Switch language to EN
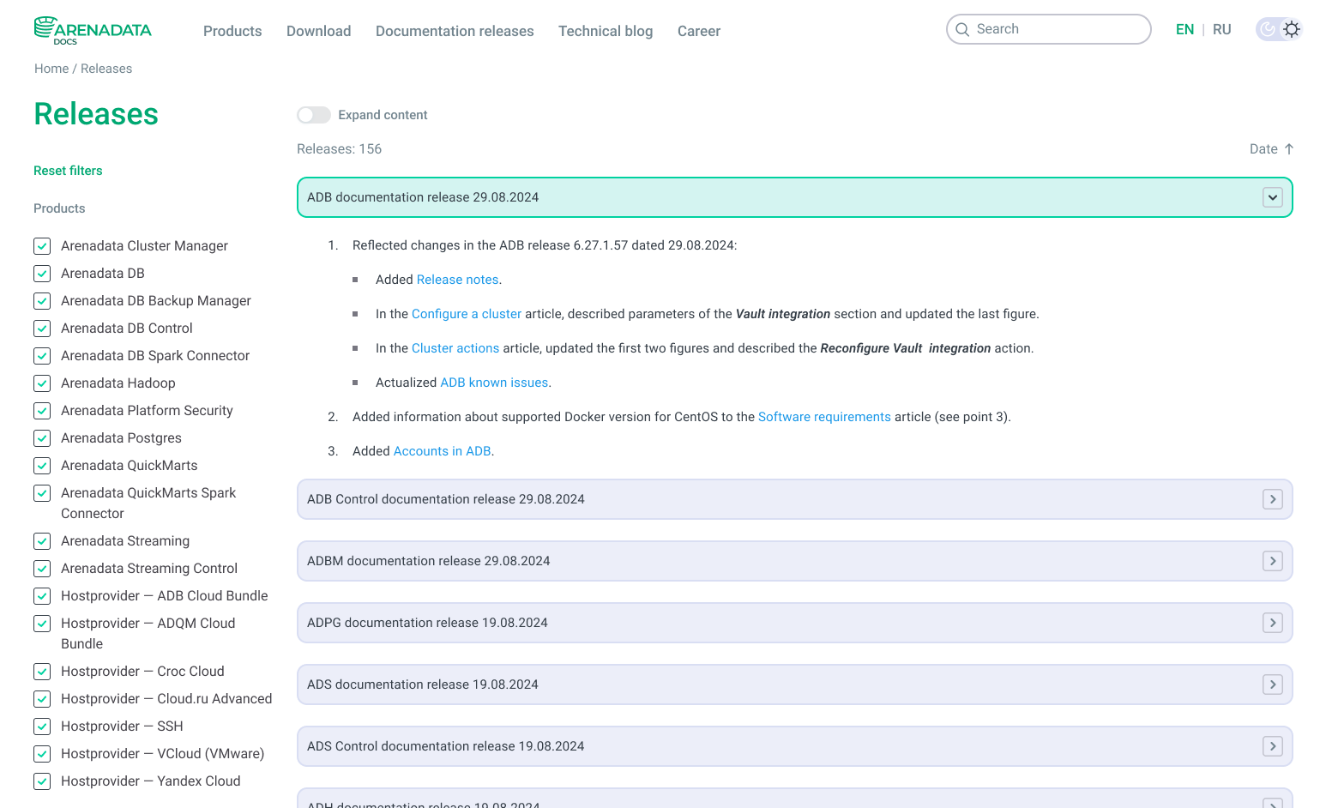1338x808 pixels. coord(1184,29)
